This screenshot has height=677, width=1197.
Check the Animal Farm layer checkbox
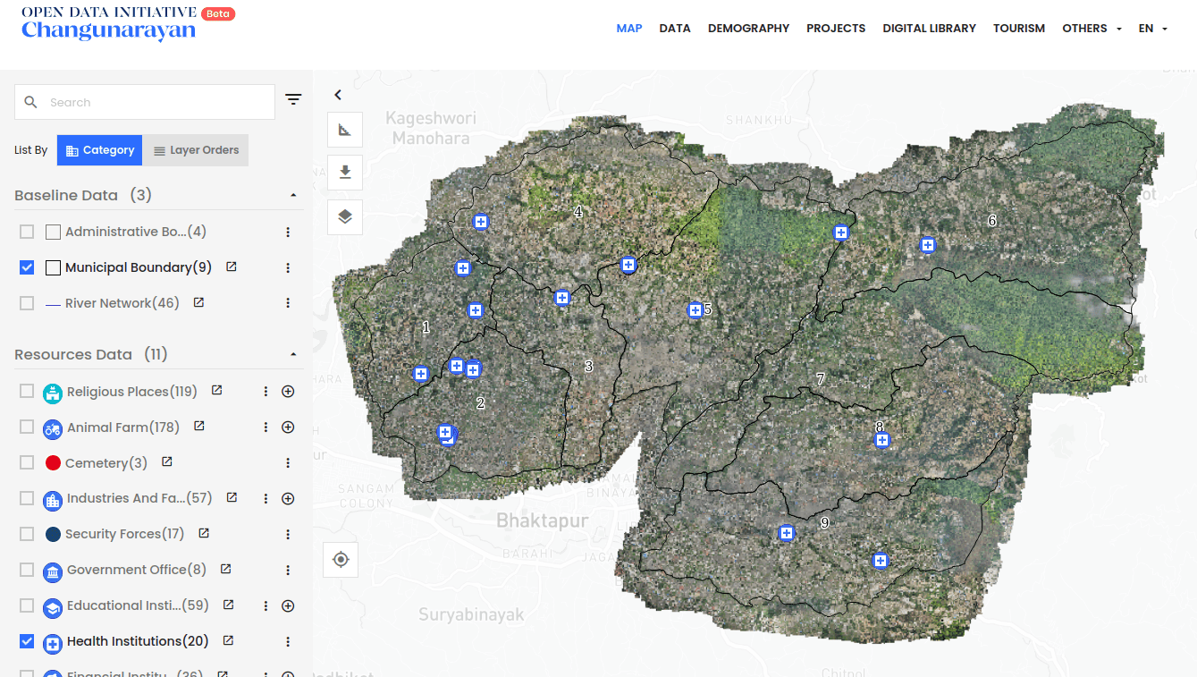point(27,427)
